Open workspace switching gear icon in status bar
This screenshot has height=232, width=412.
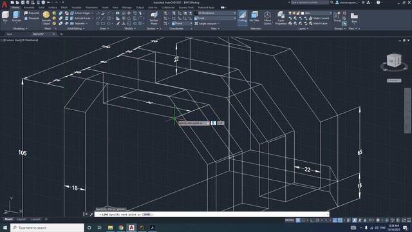click(x=378, y=220)
